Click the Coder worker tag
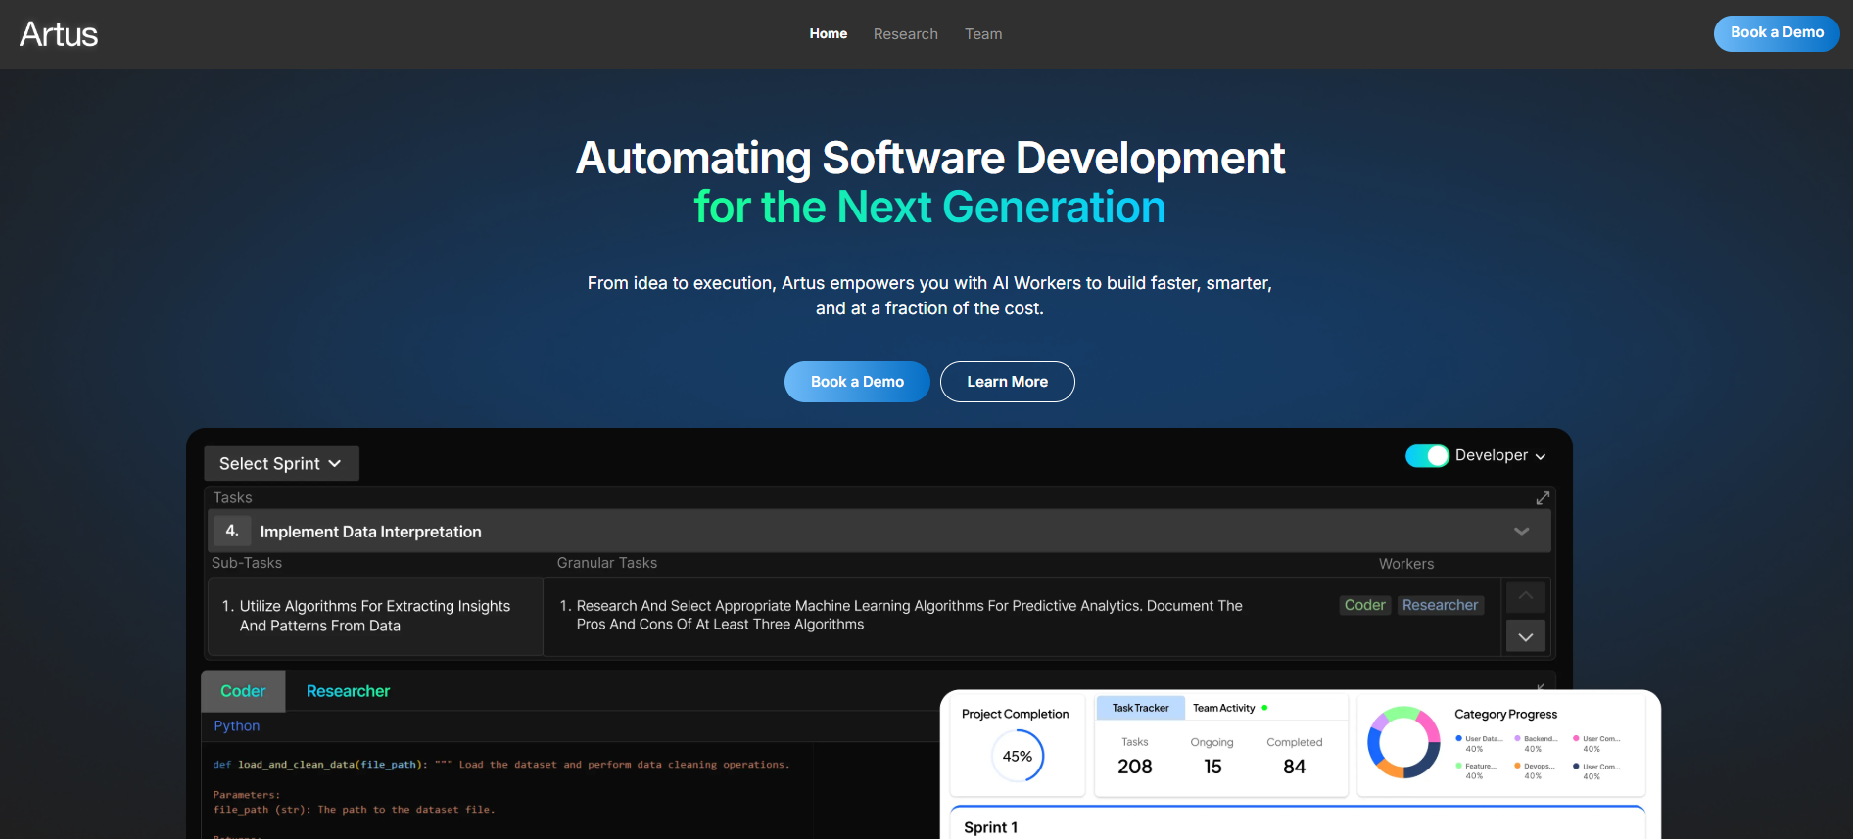 [x=1364, y=605]
